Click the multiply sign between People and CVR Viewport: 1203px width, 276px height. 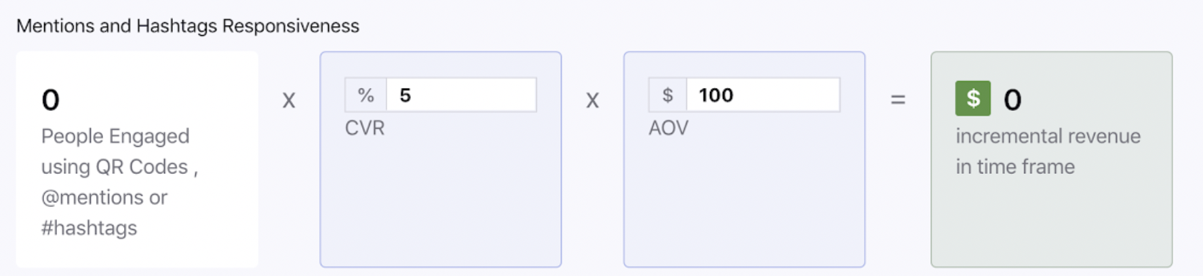pos(289,101)
